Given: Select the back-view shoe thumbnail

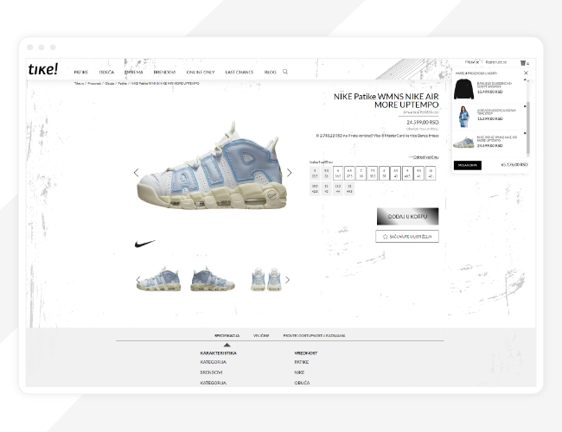Looking at the screenshot, I should click(265, 279).
